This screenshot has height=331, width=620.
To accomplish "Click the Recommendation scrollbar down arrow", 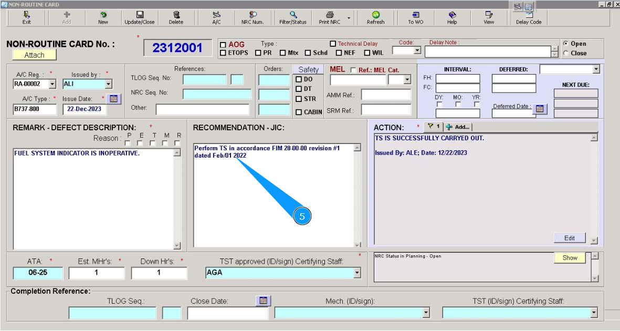I will pos(358,245).
